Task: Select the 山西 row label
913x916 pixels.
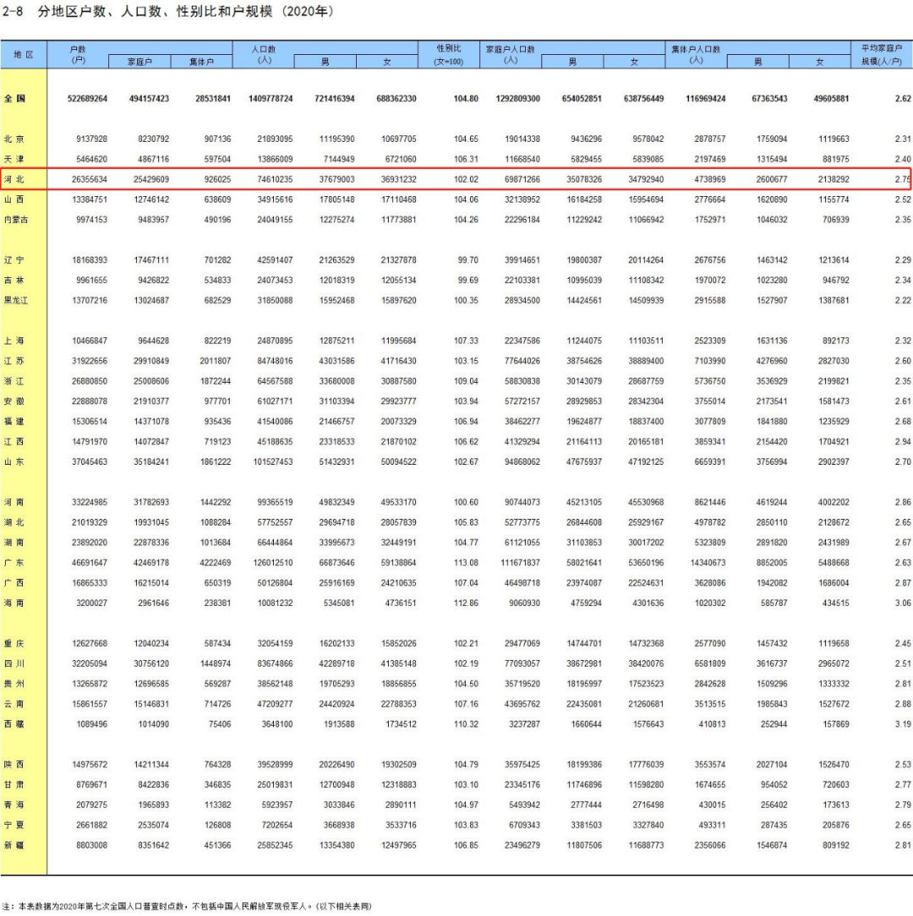Action: tap(14, 199)
